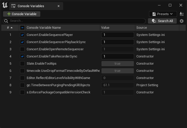The image size is (187, 128).
Task: Open the Presets dropdown
Action: coord(163,14)
